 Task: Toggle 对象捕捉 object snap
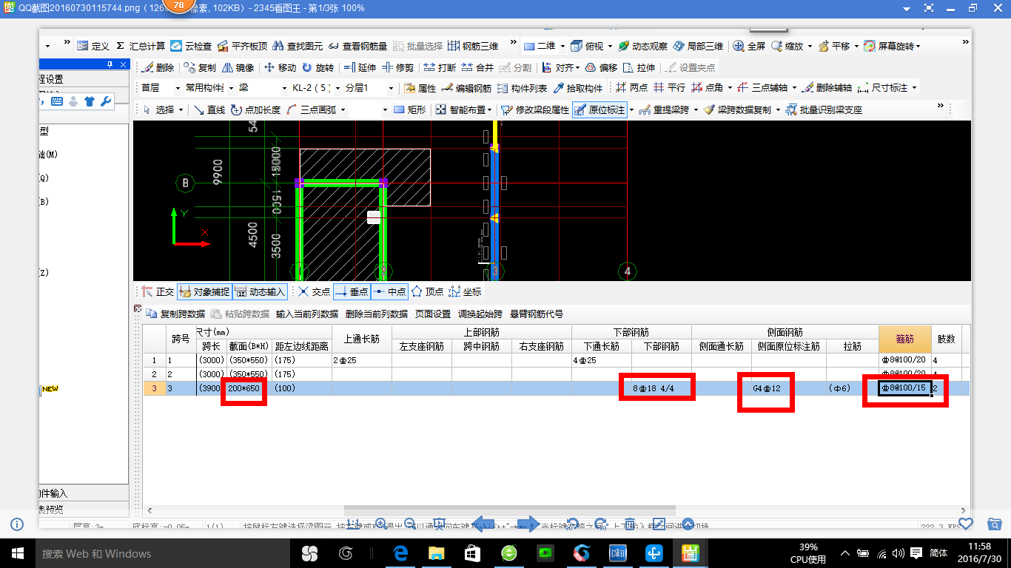204,291
